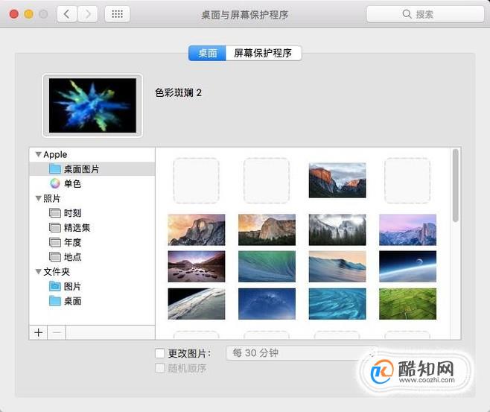Screen dimensions: 490x412
Task: Switch to the 桌面 tab
Action: click(x=207, y=53)
